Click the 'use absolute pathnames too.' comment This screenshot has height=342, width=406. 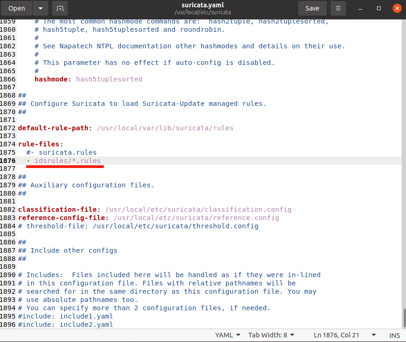(x=78, y=300)
